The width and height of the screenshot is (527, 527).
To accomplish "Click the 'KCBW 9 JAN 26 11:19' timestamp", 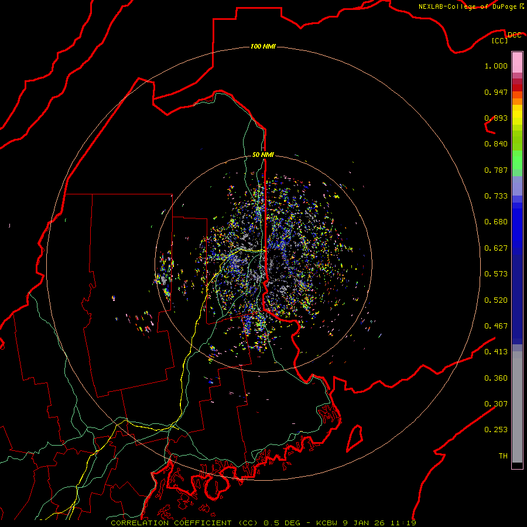I will pyautogui.click(x=367, y=523).
